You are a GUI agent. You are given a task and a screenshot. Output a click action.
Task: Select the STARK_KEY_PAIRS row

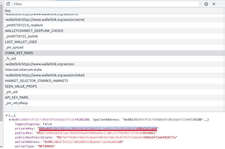pos(114,53)
